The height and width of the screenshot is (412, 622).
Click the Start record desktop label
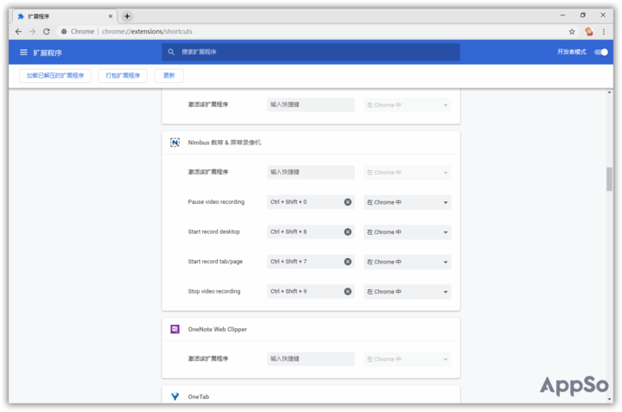(x=214, y=231)
